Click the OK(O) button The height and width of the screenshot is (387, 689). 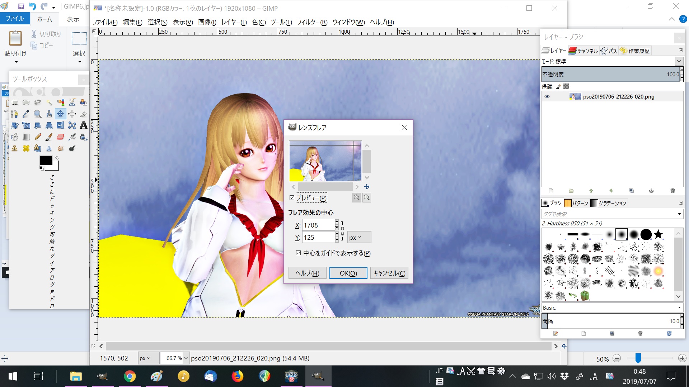point(348,273)
